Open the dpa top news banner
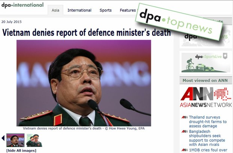 (178, 22)
